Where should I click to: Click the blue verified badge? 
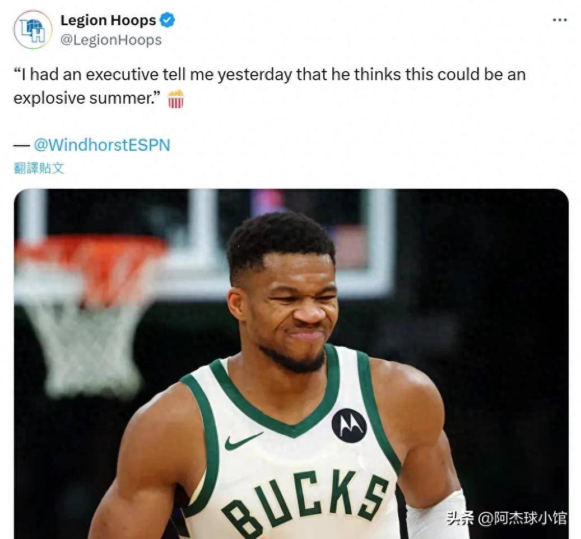tap(167, 20)
